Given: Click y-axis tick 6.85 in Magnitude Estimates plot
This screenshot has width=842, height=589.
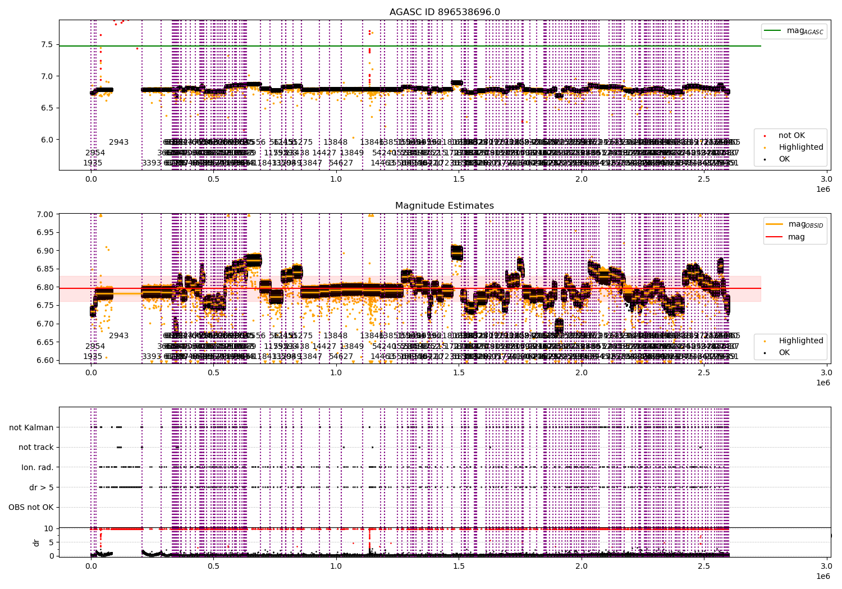Looking at the screenshot, I should point(44,269).
